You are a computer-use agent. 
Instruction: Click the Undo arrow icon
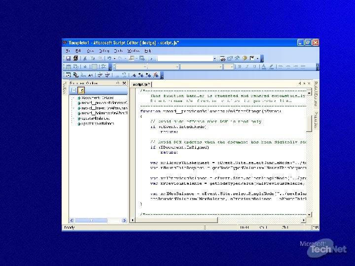pyautogui.click(x=109, y=58)
